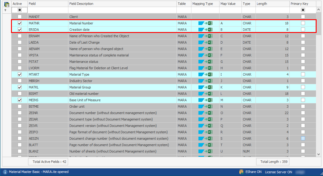Click the scrollbar down arrow

[x=319, y=154]
